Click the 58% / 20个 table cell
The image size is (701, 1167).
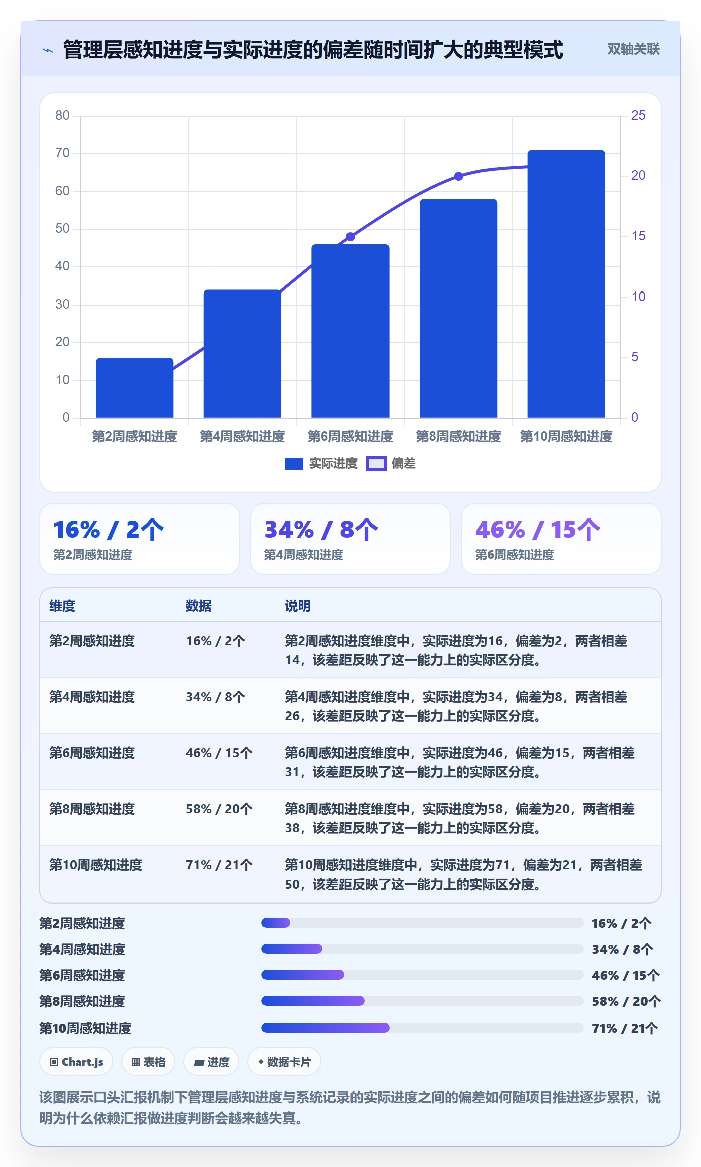[x=219, y=809]
